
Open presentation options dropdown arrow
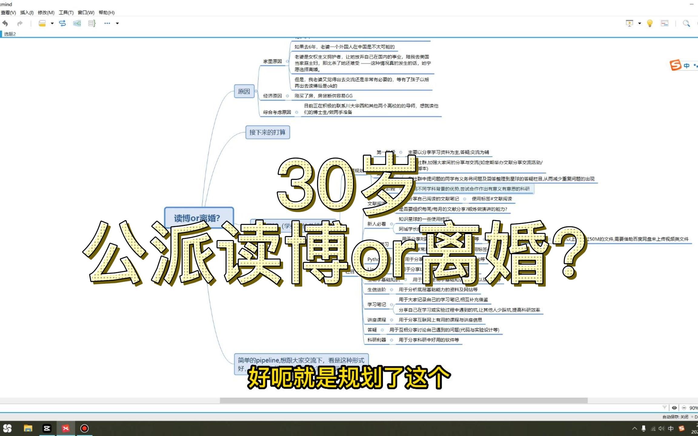tap(640, 23)
